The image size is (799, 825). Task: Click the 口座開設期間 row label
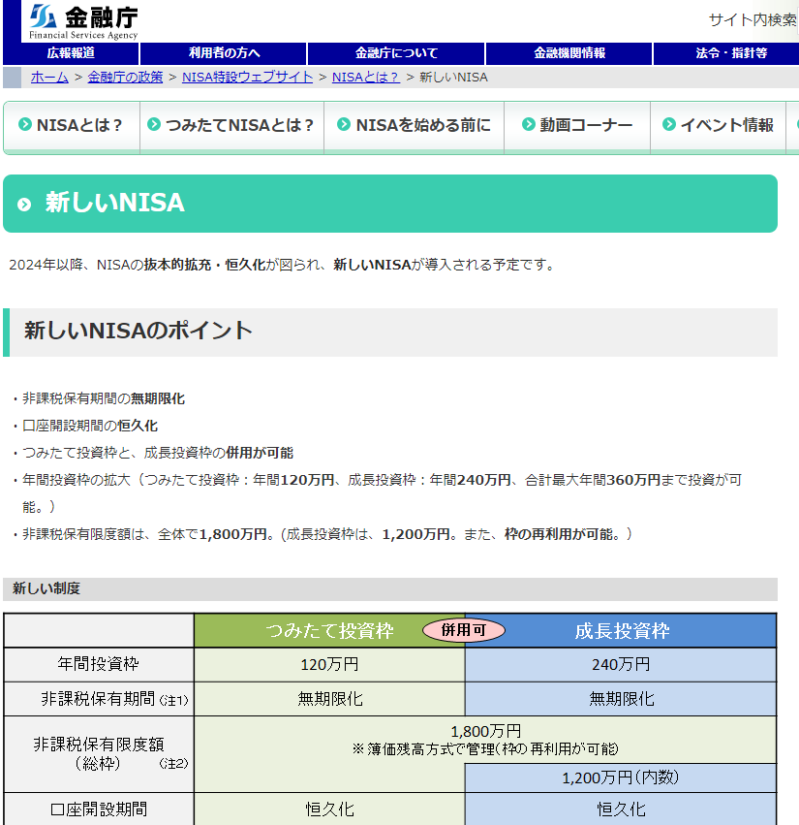click(x=99, y=809)
